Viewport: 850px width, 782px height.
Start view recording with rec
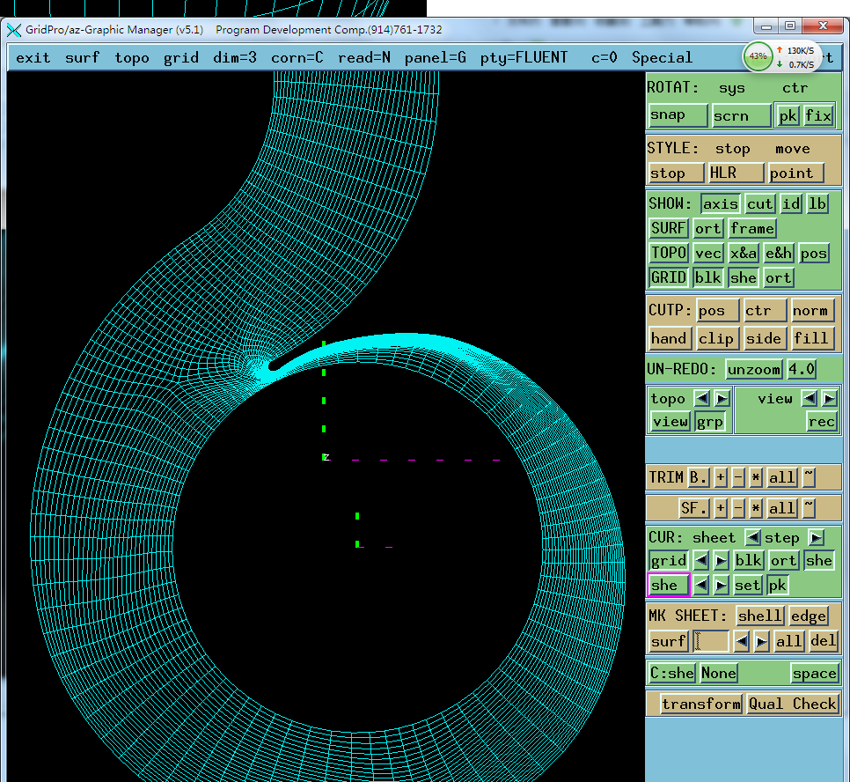pos(821,422)
